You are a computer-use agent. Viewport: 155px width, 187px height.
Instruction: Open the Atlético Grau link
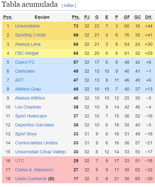pos(28,89)
